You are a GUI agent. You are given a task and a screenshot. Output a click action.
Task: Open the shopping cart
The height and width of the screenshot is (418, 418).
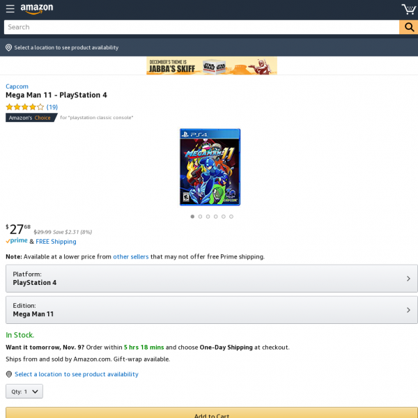click(x=409, y=9)
